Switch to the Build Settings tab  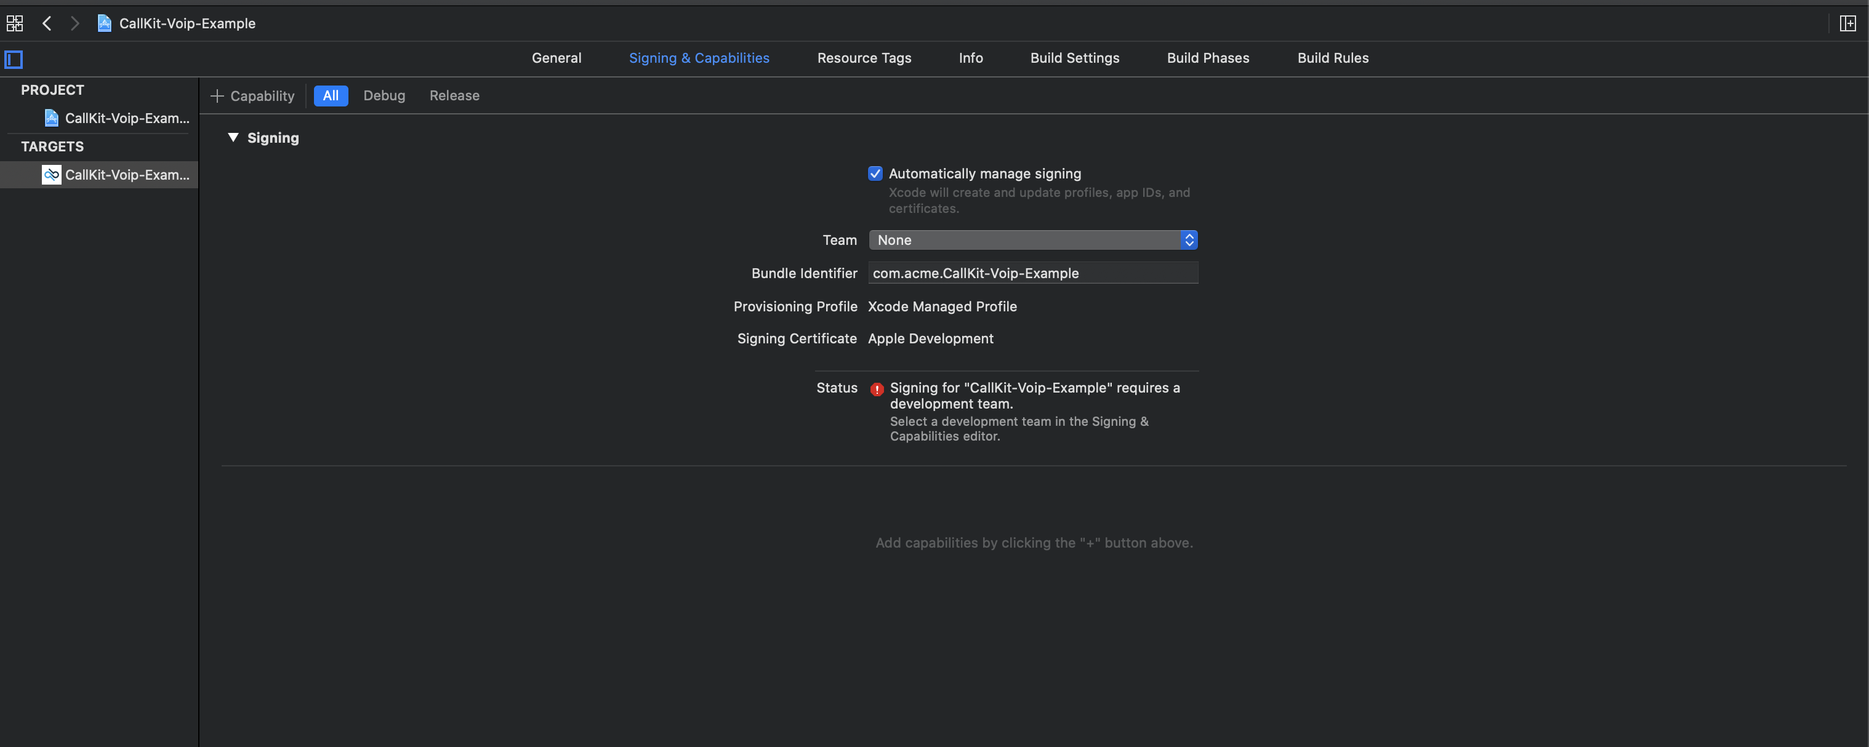(1074, 58)
